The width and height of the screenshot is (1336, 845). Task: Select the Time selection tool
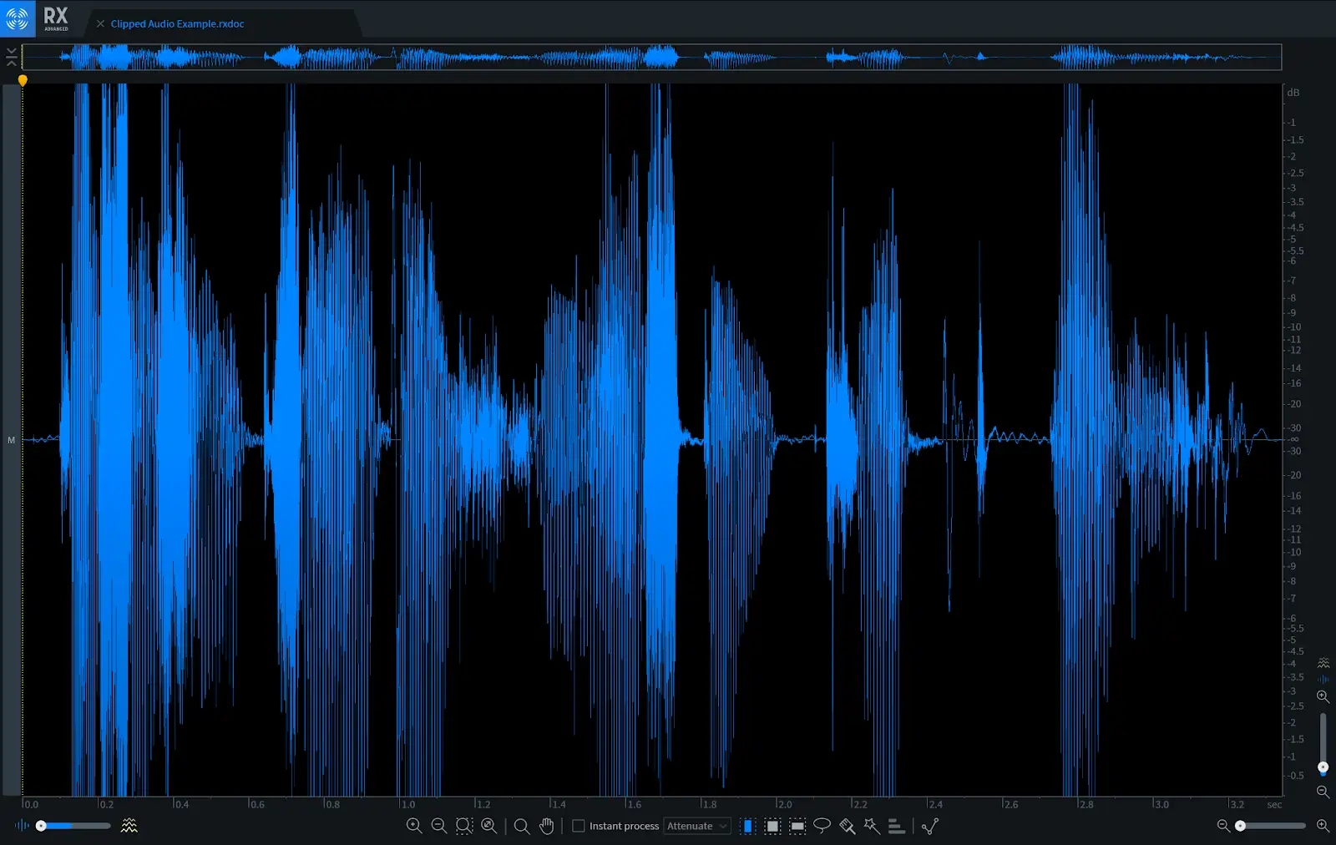(x=748, y=826)
